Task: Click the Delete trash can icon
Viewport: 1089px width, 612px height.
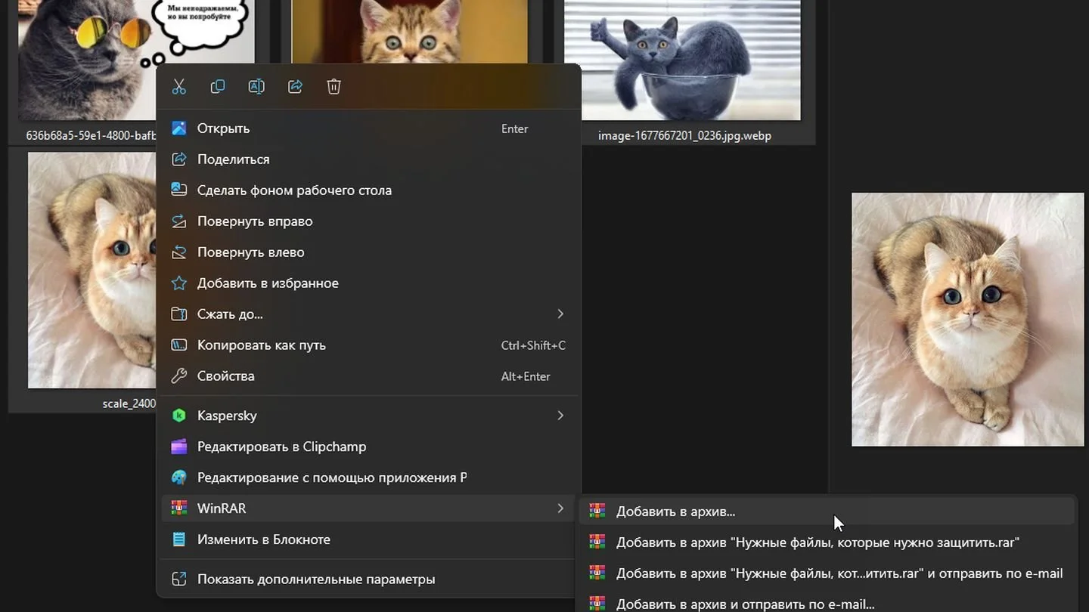Action: [x=334, y=87]
